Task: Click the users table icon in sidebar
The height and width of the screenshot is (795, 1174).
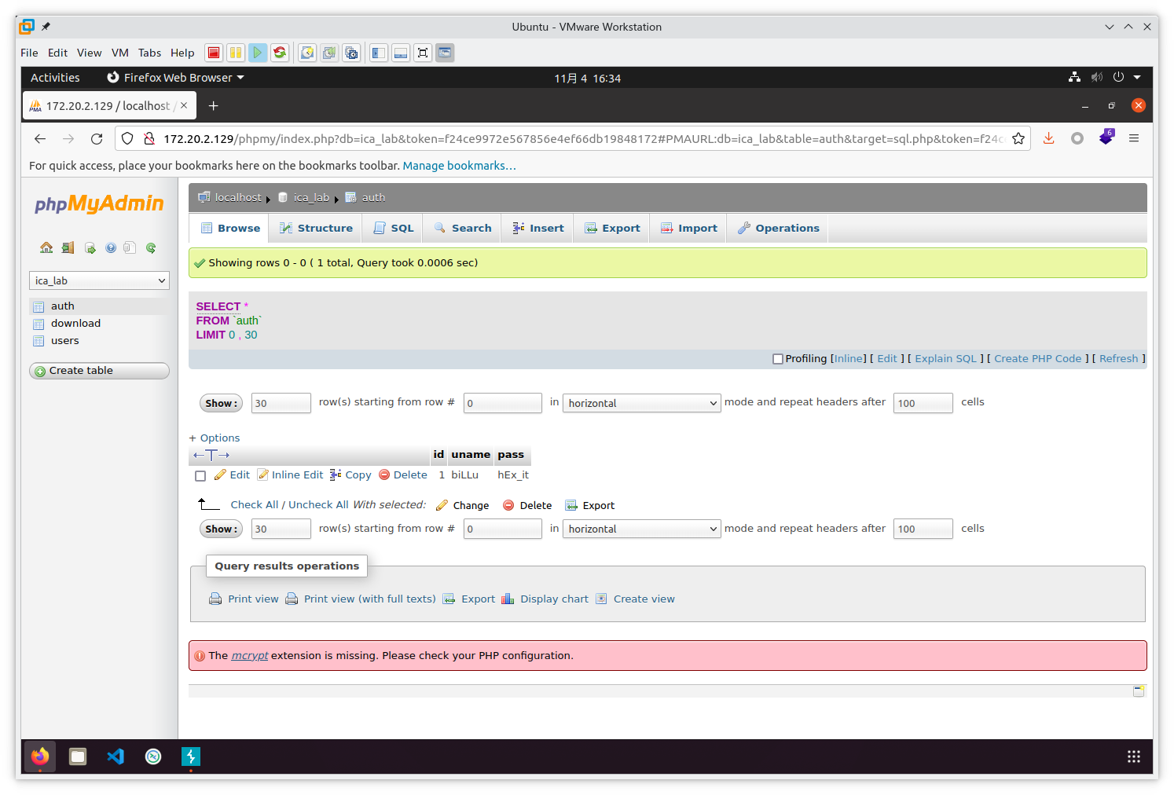Action: coord(39,341)
